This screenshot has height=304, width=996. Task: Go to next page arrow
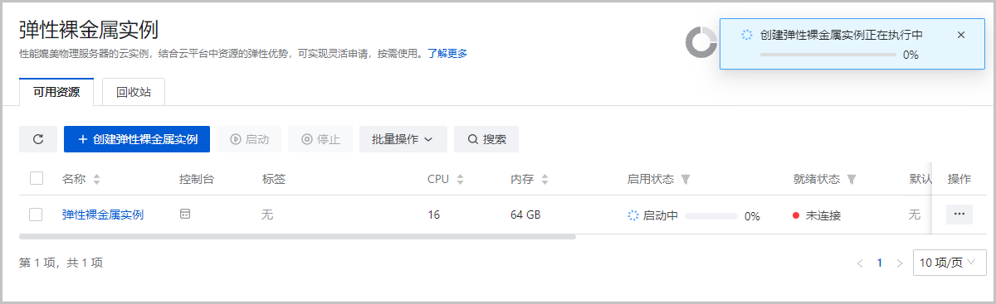(x=900, y=263)
